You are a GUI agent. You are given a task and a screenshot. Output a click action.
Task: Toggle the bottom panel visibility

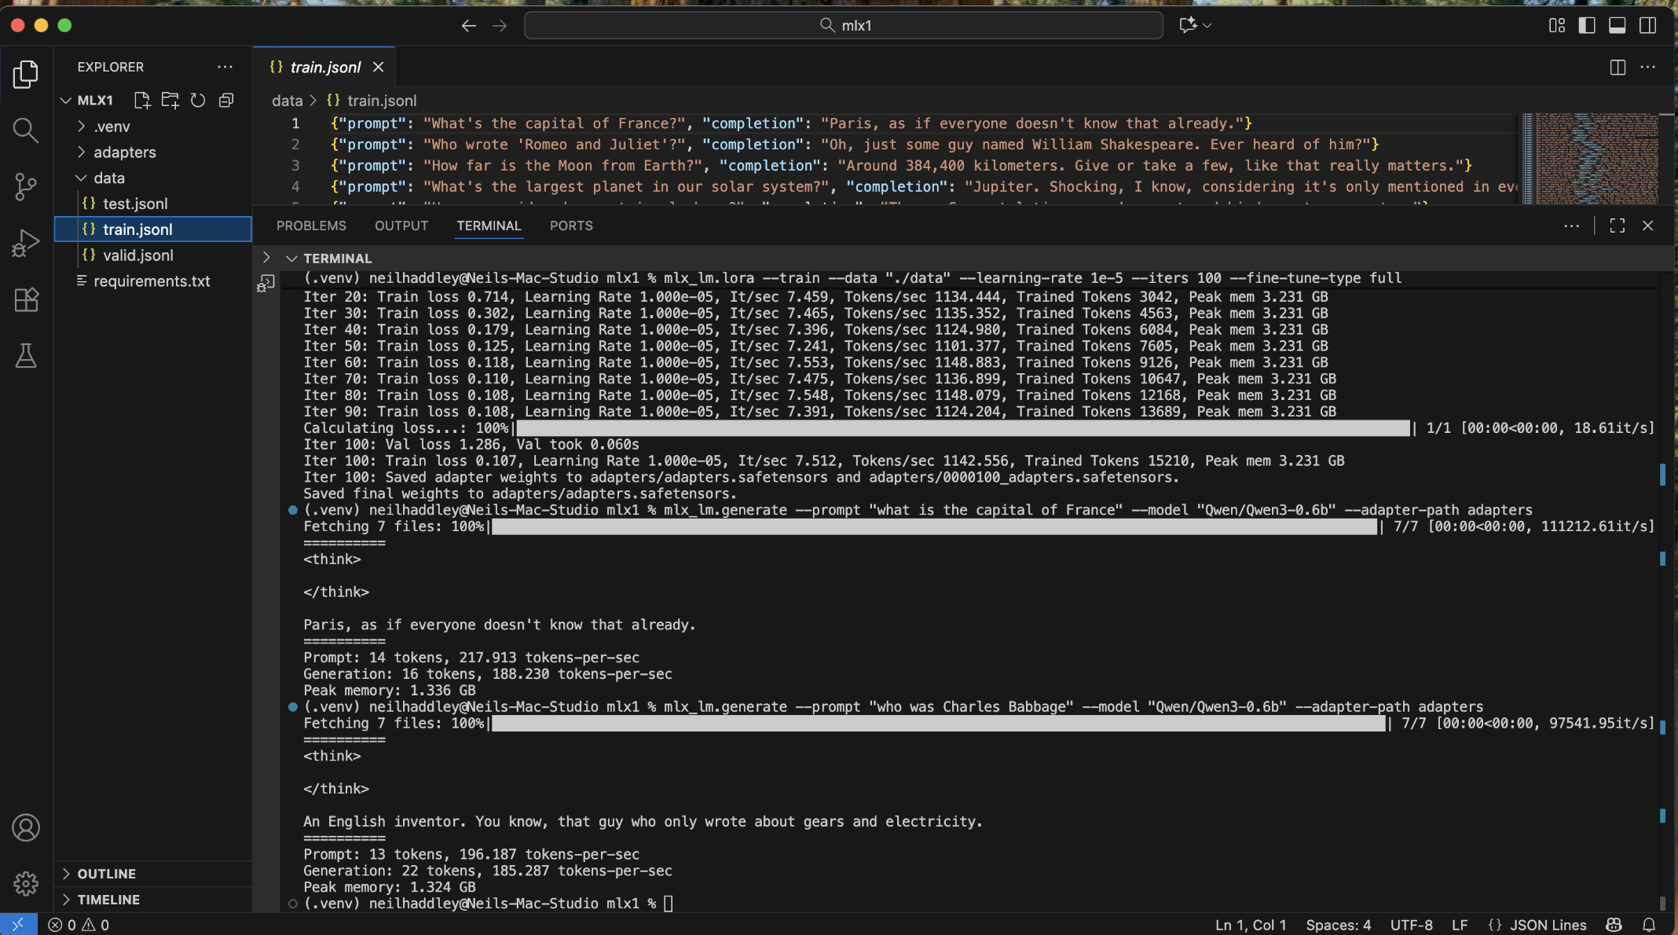[1617, 25]
